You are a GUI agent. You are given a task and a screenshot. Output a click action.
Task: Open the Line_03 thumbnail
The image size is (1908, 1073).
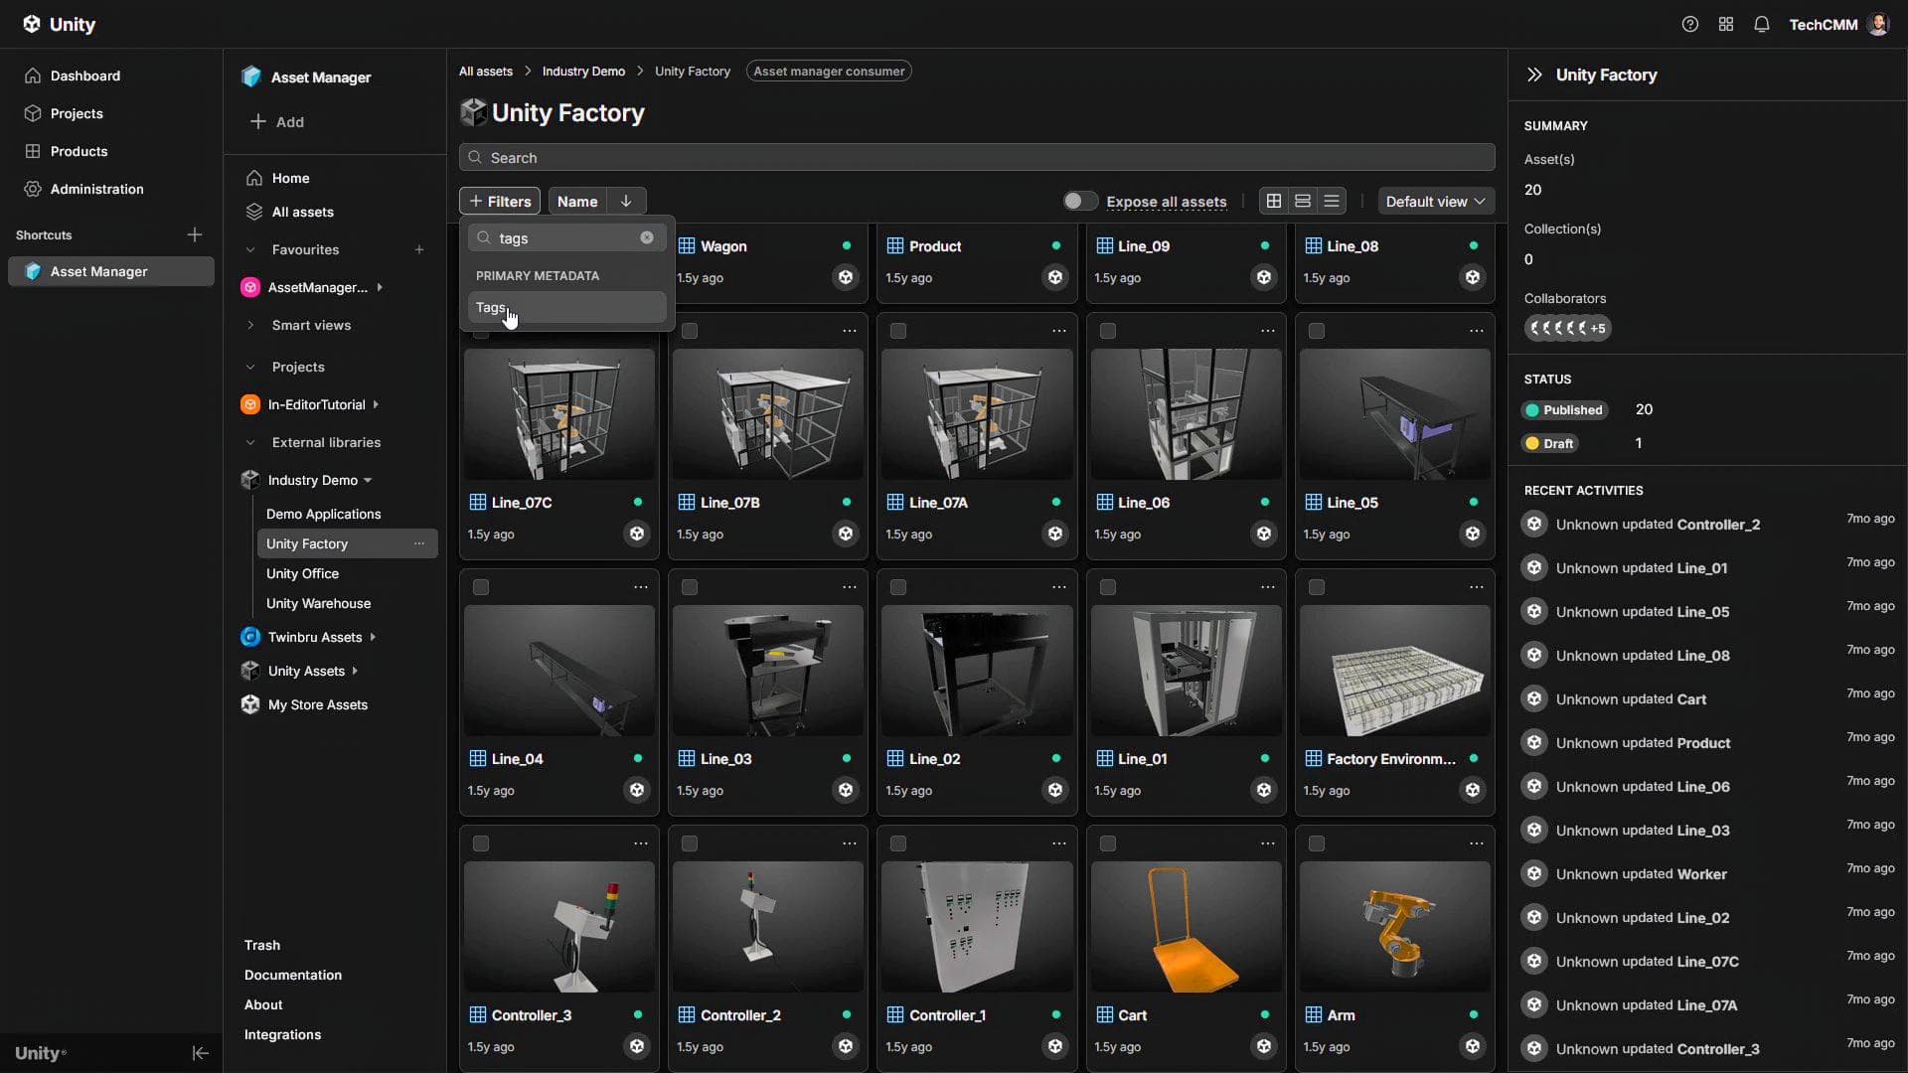point(768,671)
